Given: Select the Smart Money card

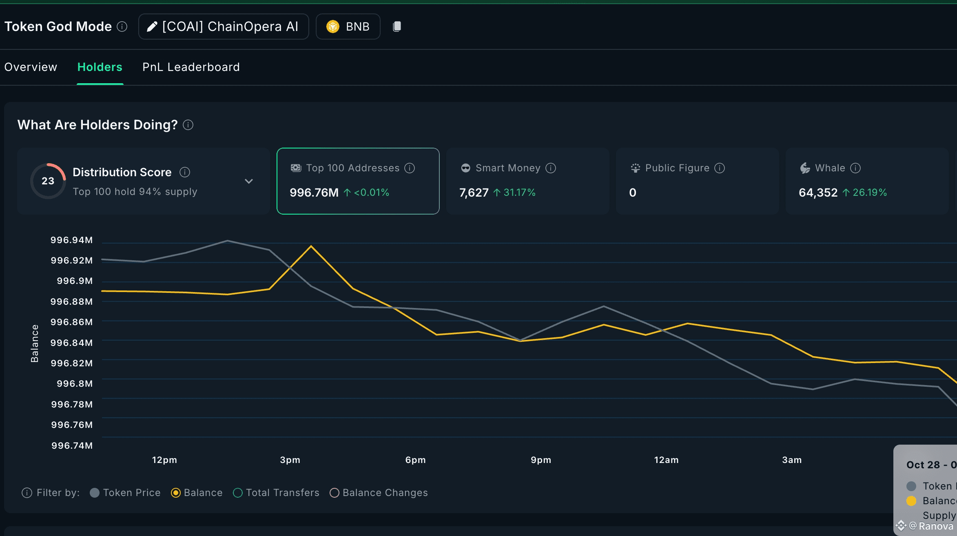Looking at the screenshot, I should tap(527, 181).
